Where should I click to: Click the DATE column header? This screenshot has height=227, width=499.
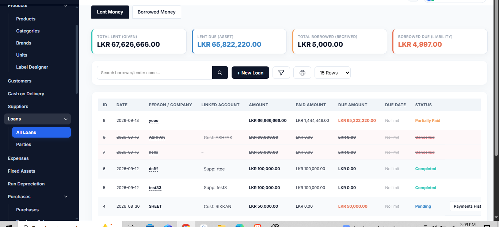(122, 105)
